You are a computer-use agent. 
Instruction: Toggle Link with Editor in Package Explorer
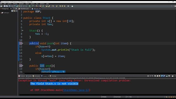[x=14, y=11]
